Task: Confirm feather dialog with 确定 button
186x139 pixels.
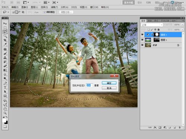Action: click(x=109, y=83)
